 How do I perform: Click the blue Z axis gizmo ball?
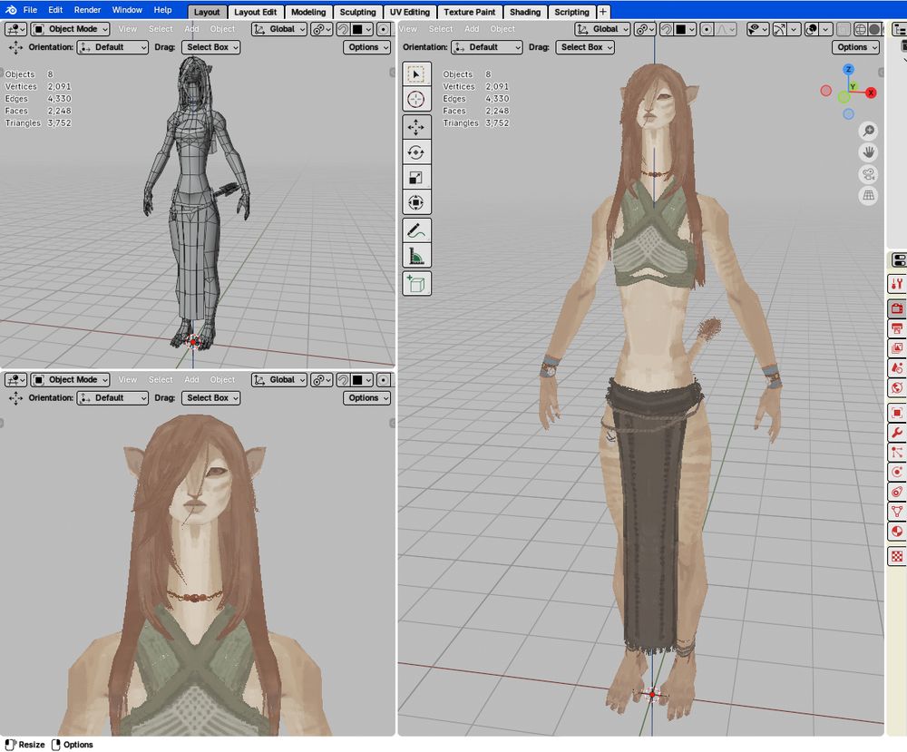coord(849,70)
